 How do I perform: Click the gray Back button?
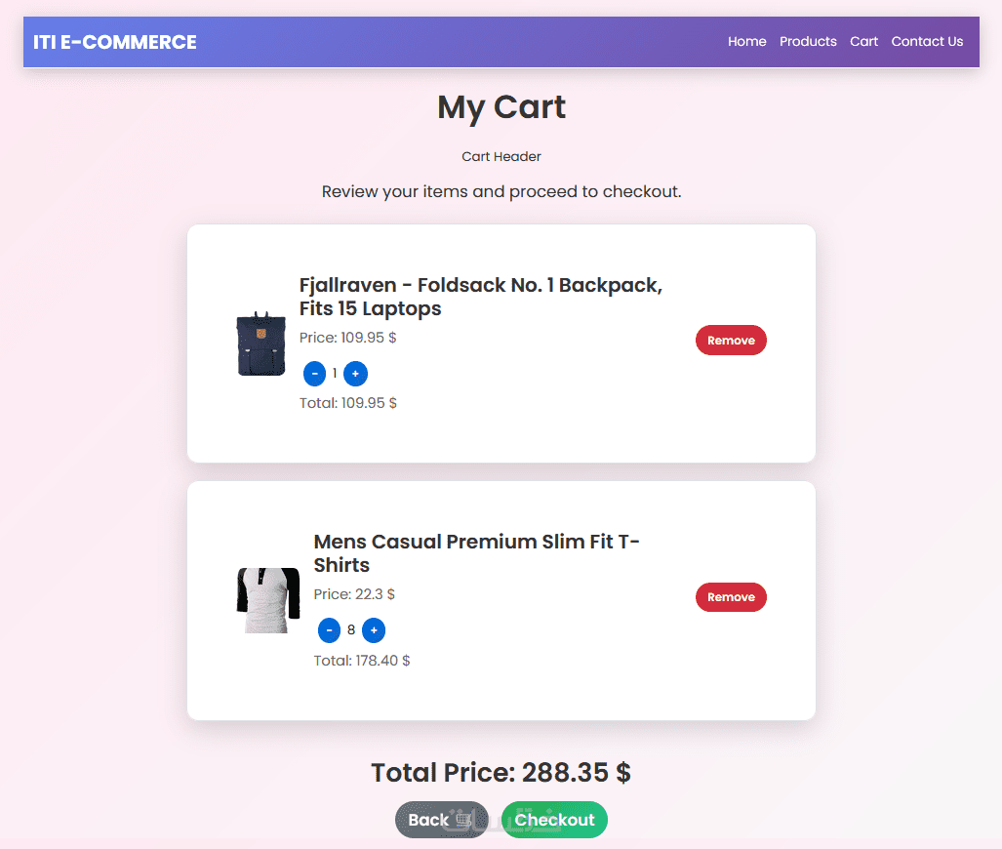click(x=441, y=820)
